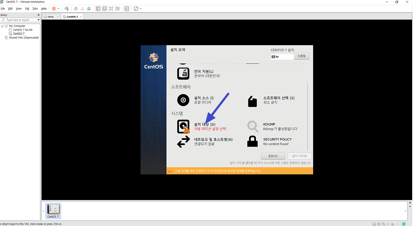Close the Library panel
Viewport: 414px width, 226px height.
tap(39, 15)
